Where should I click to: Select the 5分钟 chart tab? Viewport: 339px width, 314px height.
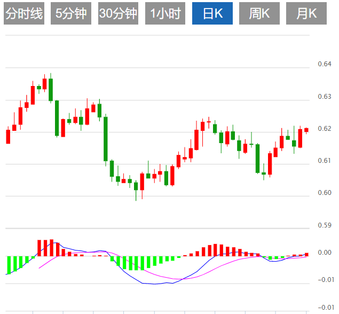(71, 14)
